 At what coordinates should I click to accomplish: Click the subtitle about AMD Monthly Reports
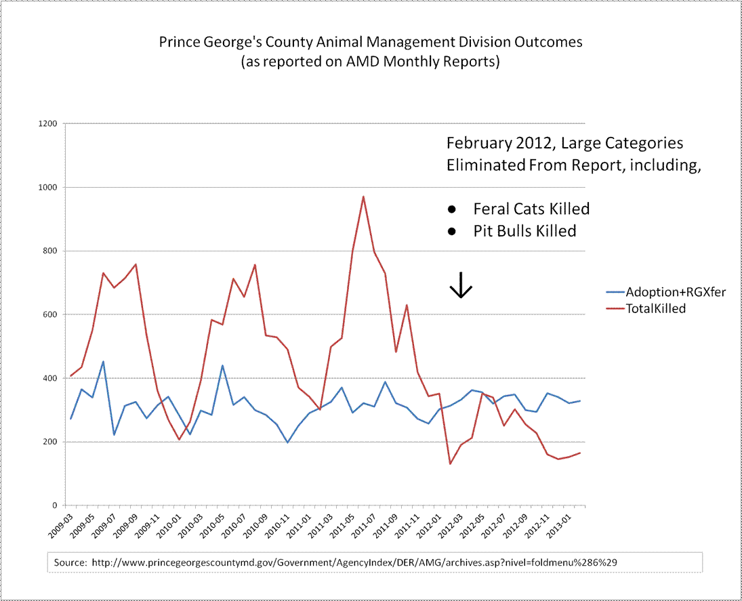coord(371,62)
